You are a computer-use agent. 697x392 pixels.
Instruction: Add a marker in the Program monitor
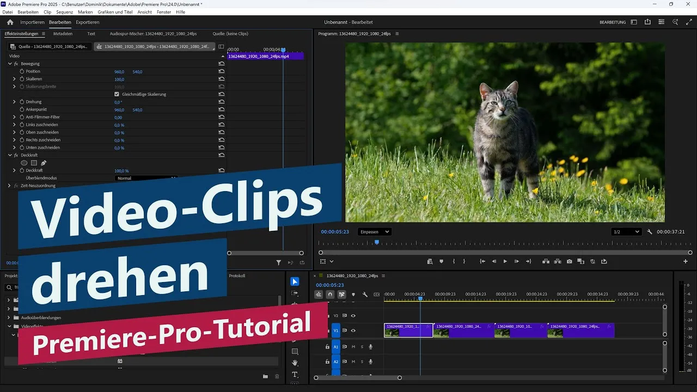pyautogui.click(x=441, y=261)
